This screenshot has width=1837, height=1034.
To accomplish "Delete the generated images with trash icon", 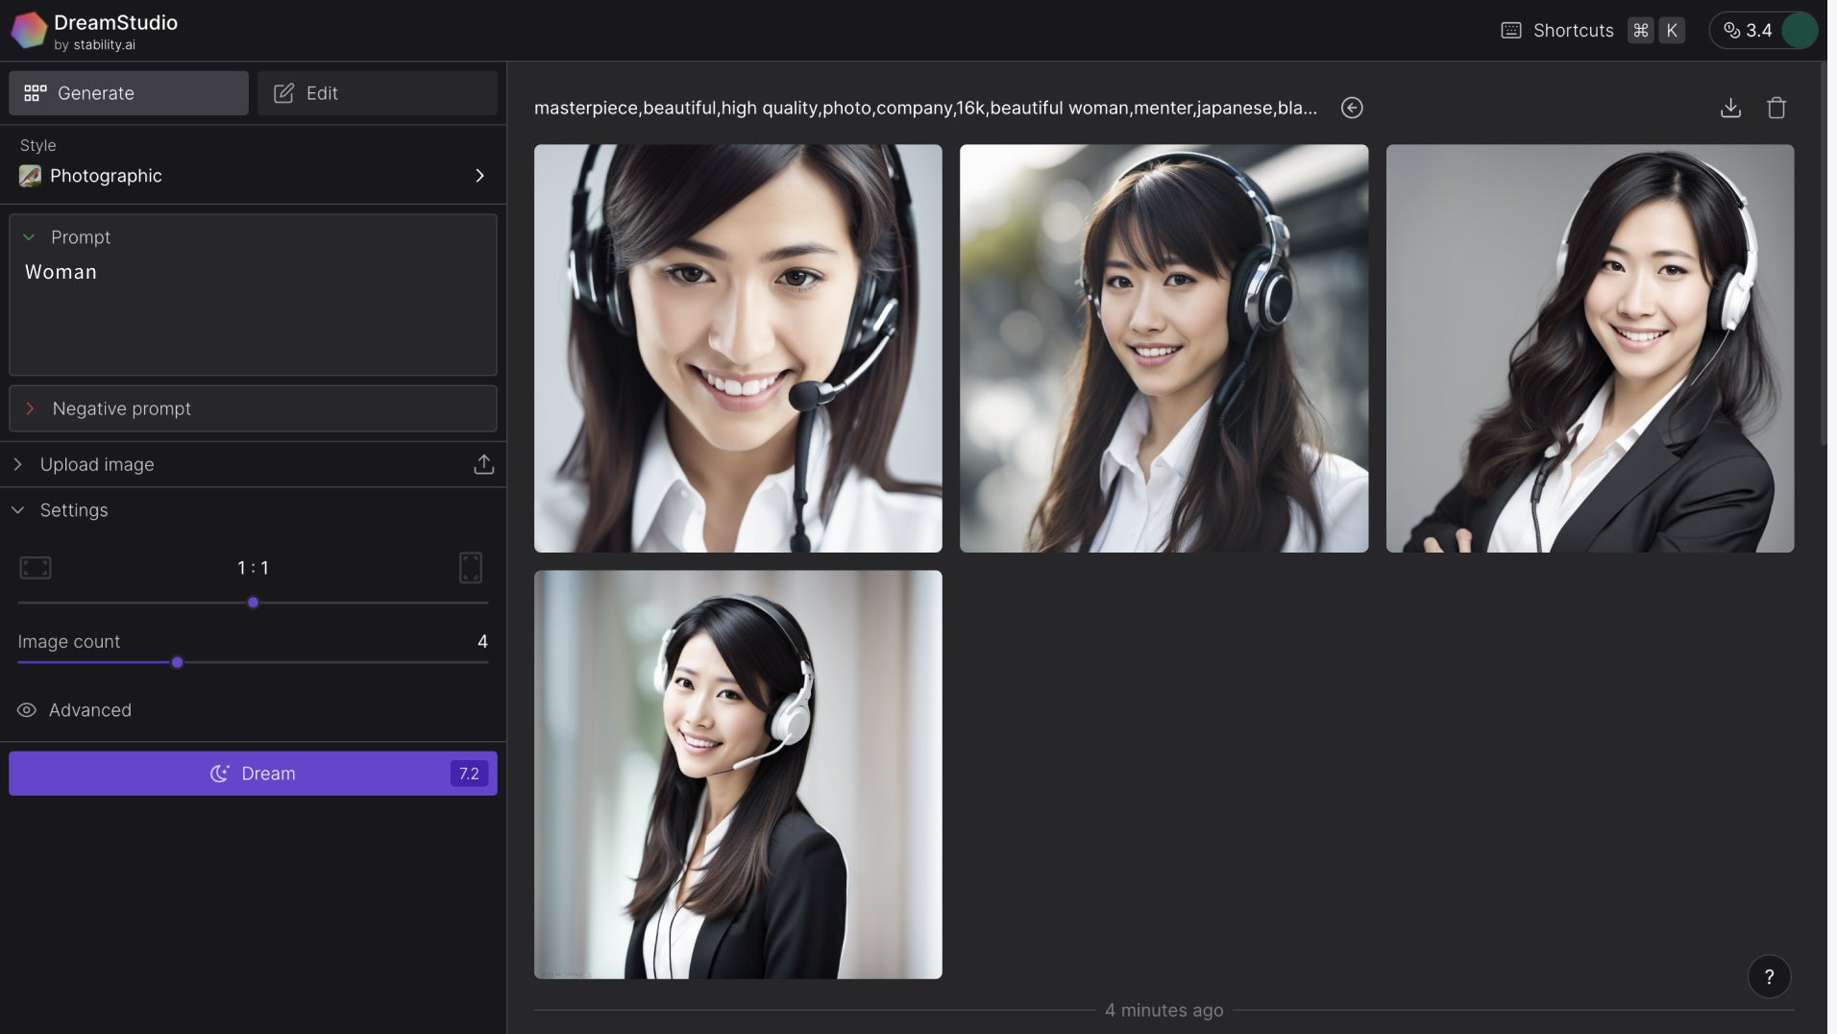I will pos(1776,108).
